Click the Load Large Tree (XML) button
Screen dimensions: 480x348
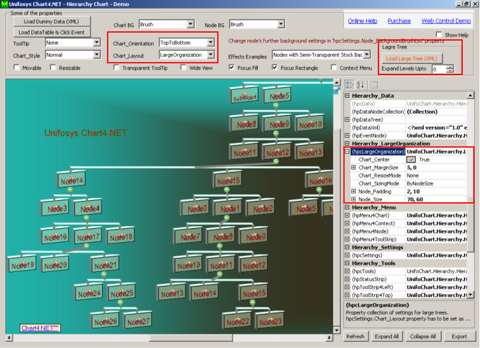pos(410,58)
